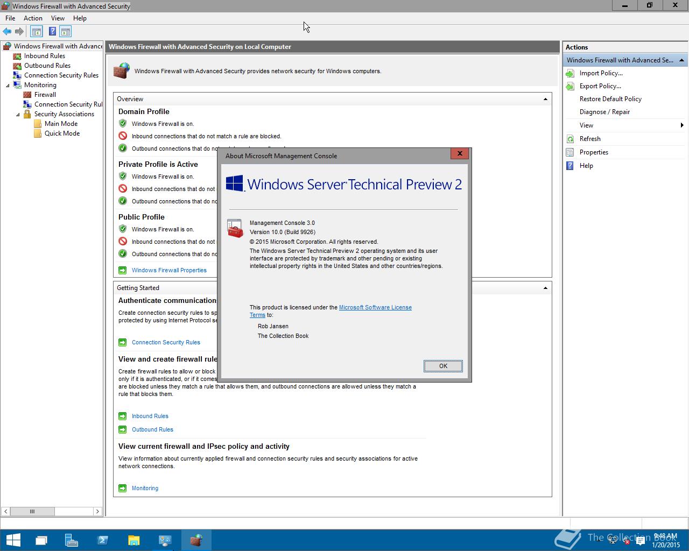
Task: Close the About Microsoft Management Console dialog
Action: point(460,153)
